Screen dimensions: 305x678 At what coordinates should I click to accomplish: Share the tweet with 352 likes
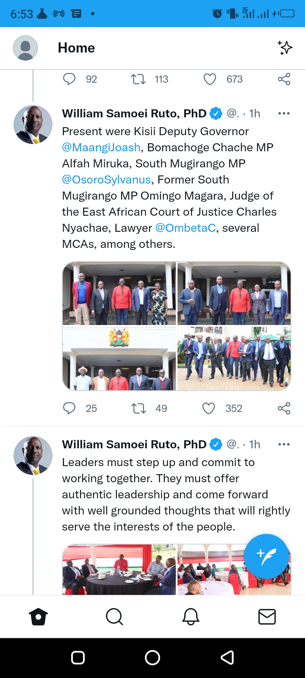pos(284,408)
